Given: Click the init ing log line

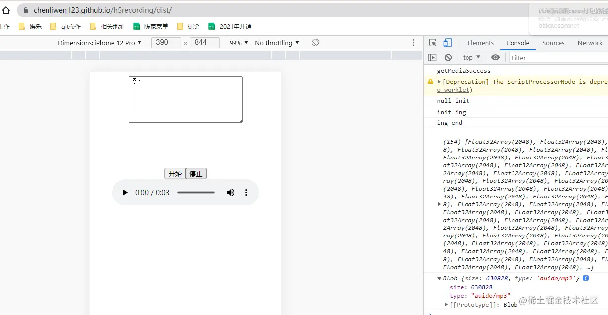Looking at the screenshot, I should click(x=451, y=112).
